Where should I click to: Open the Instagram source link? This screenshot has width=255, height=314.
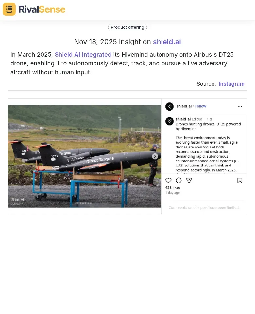[x=231, y=84]
